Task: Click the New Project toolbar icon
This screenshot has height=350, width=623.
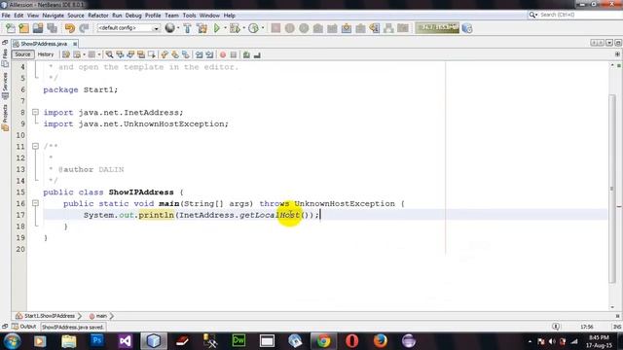Action: pyautogui.click(x=23, y=28)
